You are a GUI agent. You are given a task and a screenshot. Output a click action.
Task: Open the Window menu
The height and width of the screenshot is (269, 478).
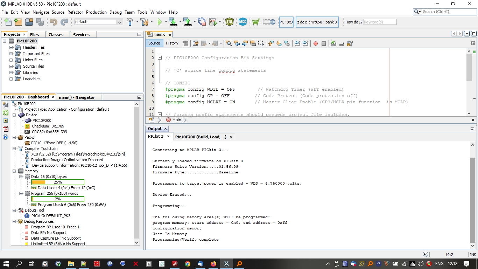tap(158, 12)
